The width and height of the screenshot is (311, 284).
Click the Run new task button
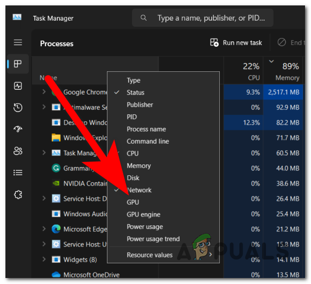[236, 42]
